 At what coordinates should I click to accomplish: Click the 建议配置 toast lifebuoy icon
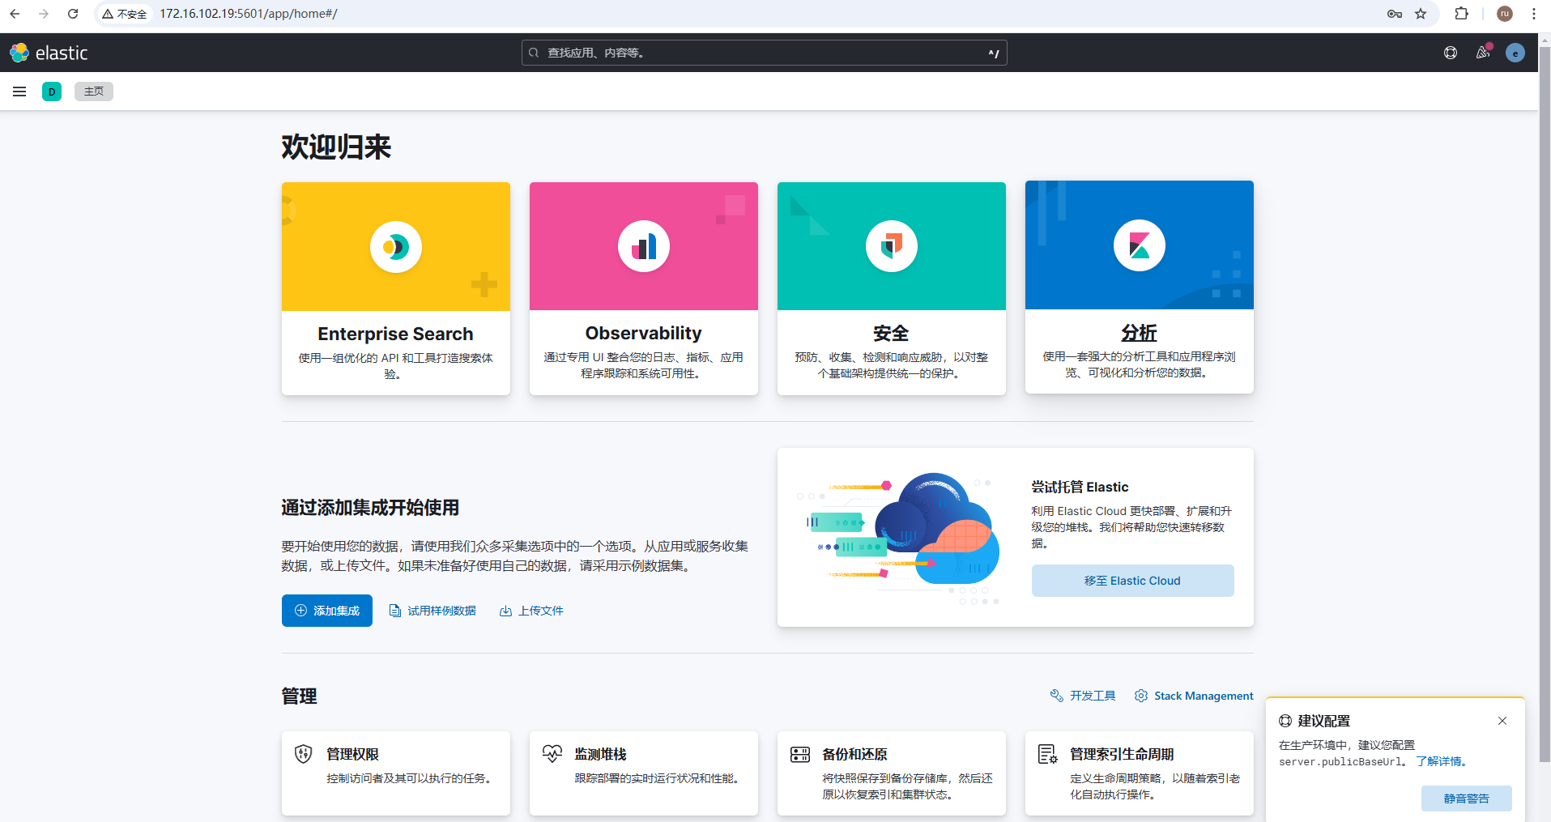coord(1285,721)
